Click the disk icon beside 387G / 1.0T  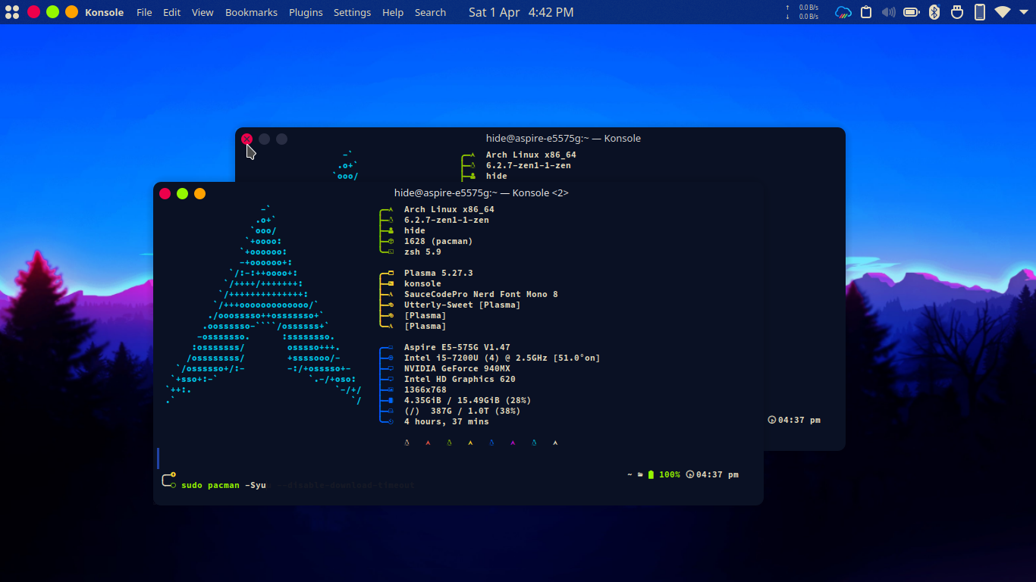tap(391, 411)
